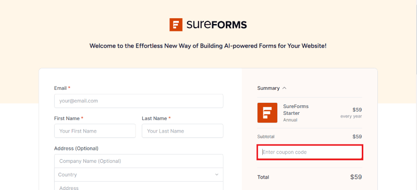
Task: Click the Subtotal label
Action: [266, 137]
